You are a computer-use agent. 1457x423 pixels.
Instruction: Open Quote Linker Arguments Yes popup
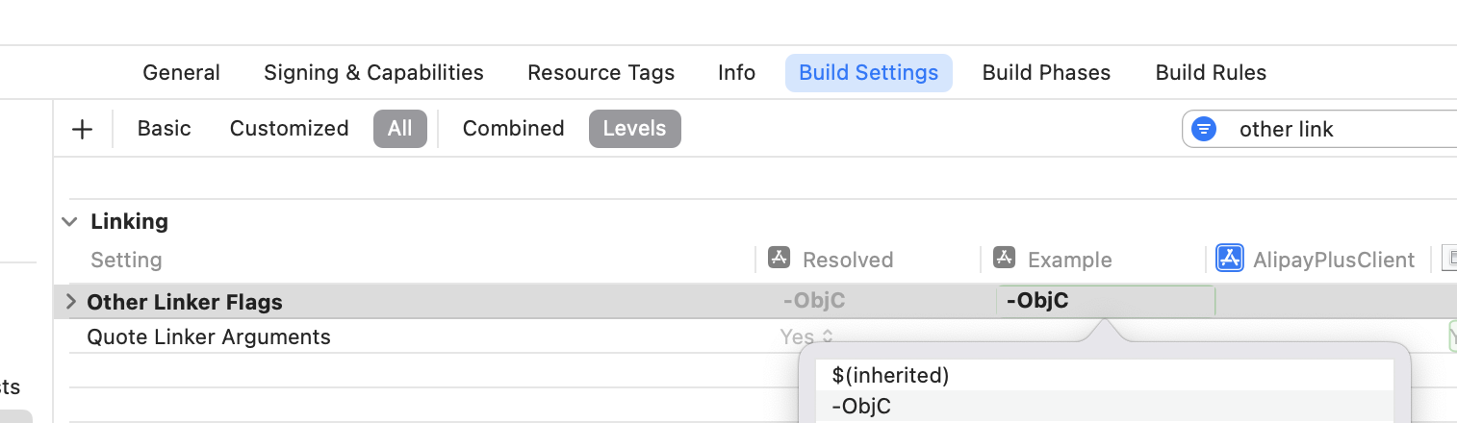[x=806, y=337]
